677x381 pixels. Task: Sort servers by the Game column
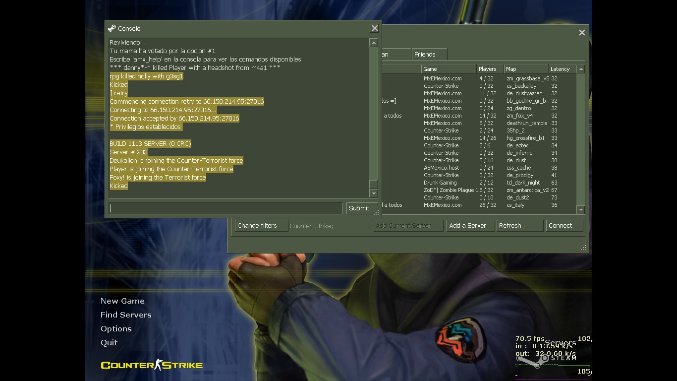(x=449, y=69)
